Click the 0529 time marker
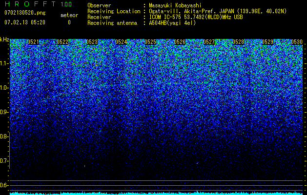 [x=267, y=42]
